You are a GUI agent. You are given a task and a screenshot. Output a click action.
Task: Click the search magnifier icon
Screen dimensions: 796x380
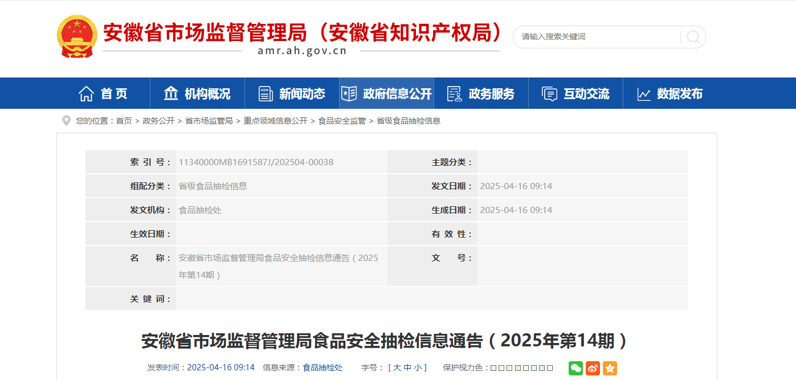click(x=693, y=37)
